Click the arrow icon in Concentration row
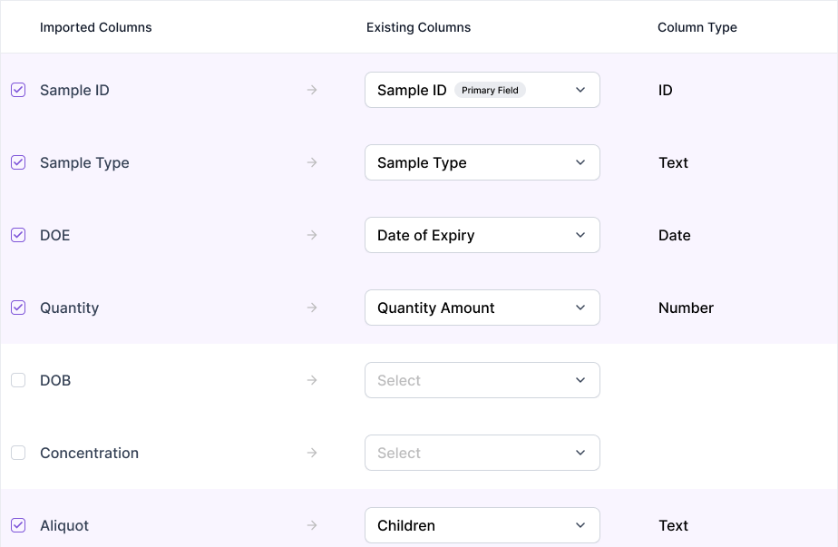The width and height of the screenshot is (838, 547). pyautogui.click(x=312, y=453)
